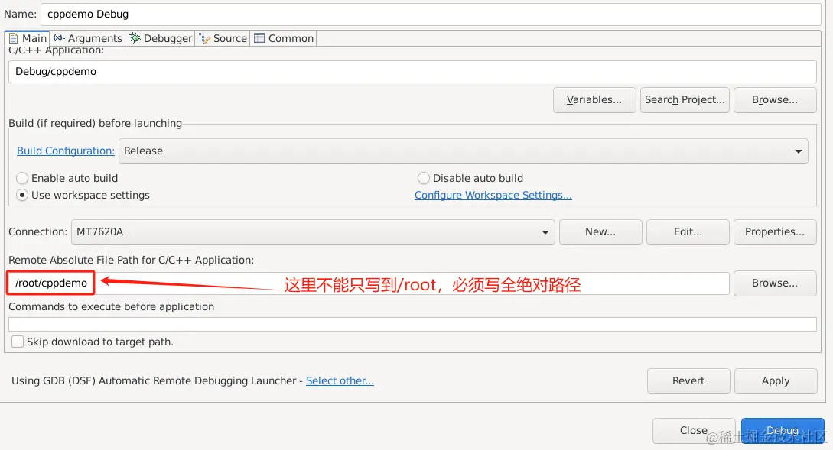The height and width of the screenshot is (450, 833).
Task: Open Configure Workspace Settings link
Action: pyautogui.click(x=493, y=196)
